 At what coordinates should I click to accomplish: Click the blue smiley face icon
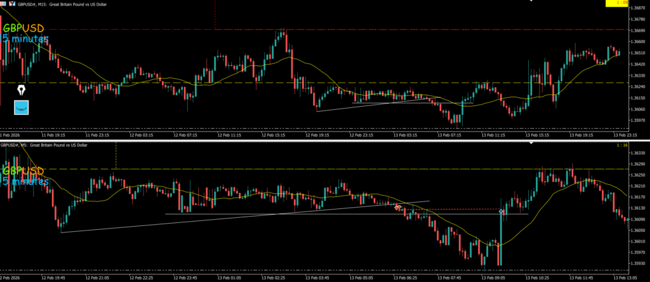(x=23, y=107)
